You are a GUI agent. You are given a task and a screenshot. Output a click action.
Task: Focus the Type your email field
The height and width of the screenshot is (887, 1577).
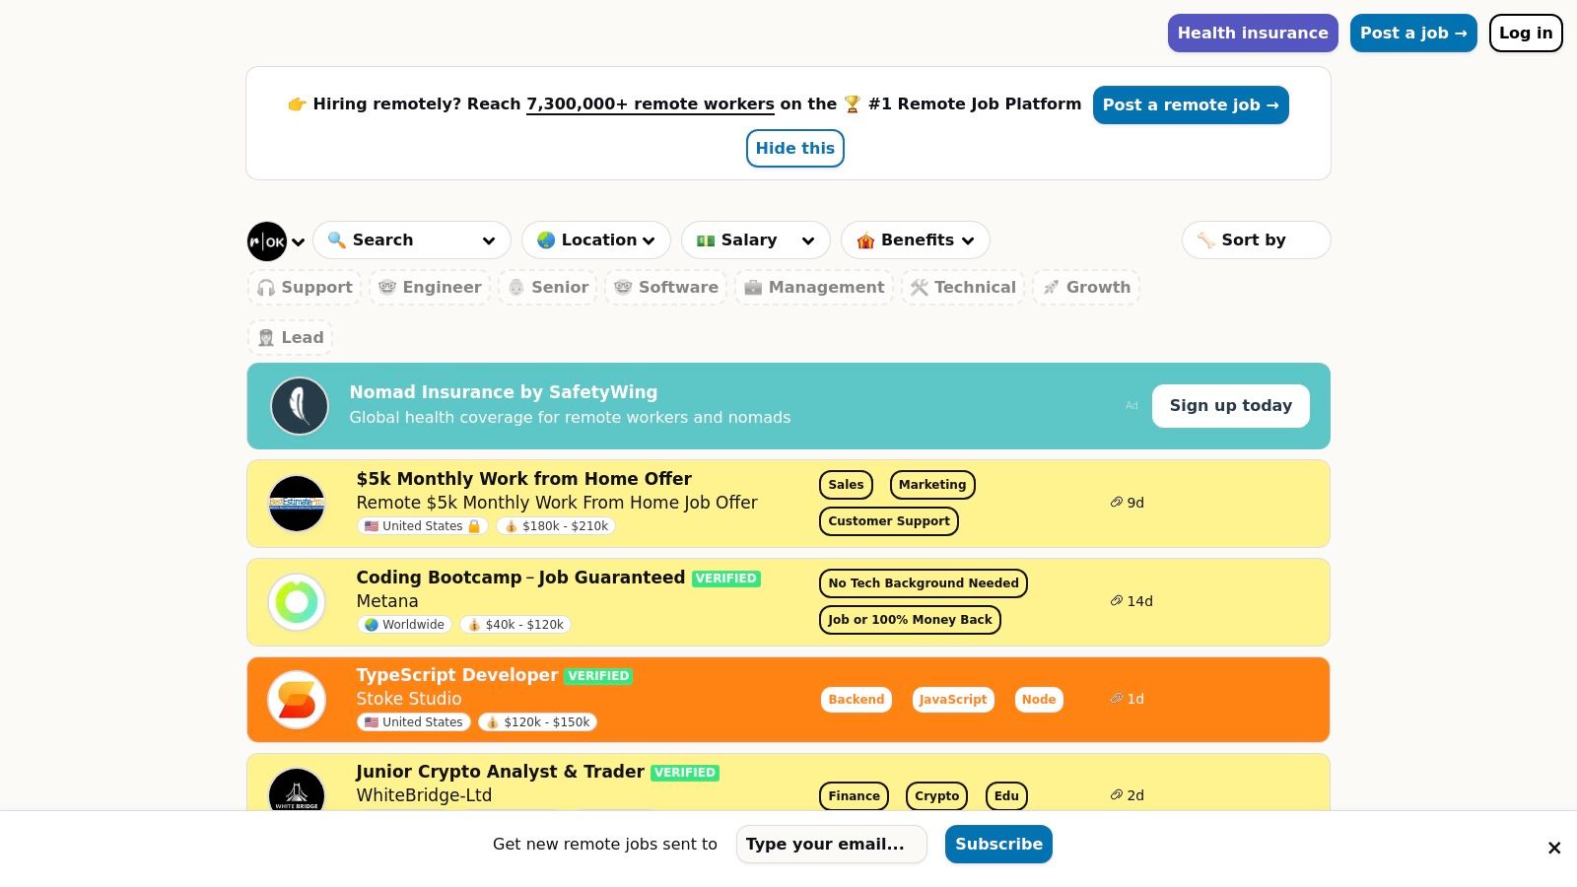click(x=832, y=845)
